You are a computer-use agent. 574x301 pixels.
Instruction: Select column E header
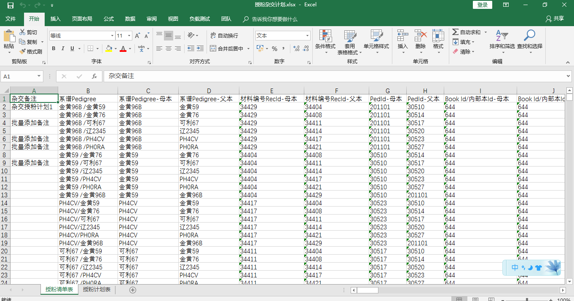[x=271, y=91]
